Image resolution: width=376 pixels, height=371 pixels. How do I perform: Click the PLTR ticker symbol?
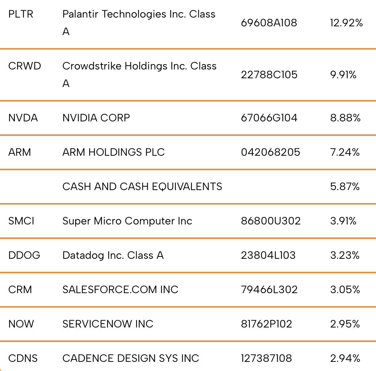point(21,14)
